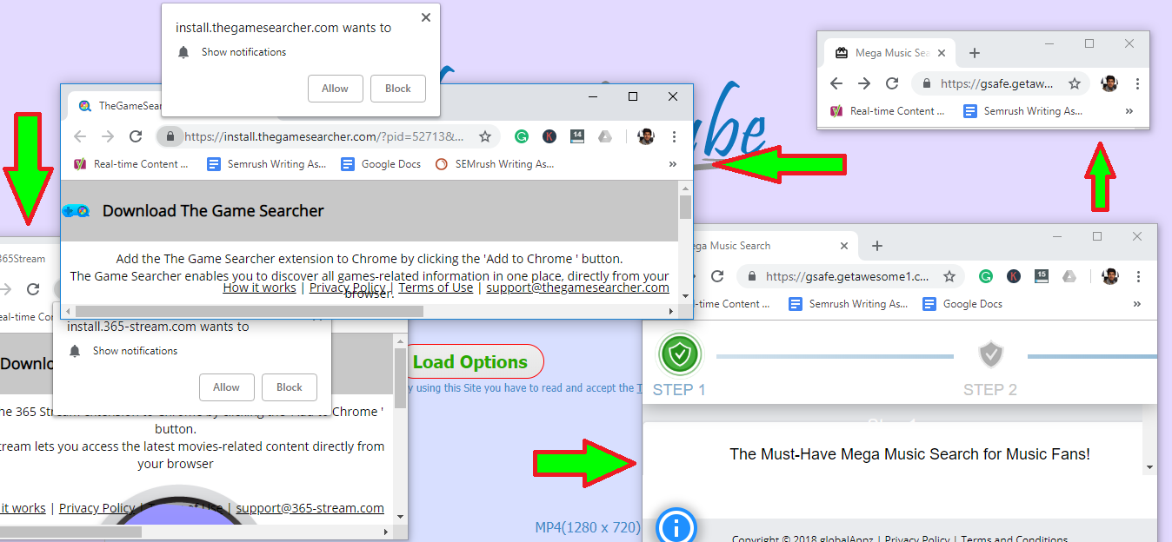Open Real-time Content bookmark in TheGameSearcher window
This screenshot has width=1172, height=542.
130,164
